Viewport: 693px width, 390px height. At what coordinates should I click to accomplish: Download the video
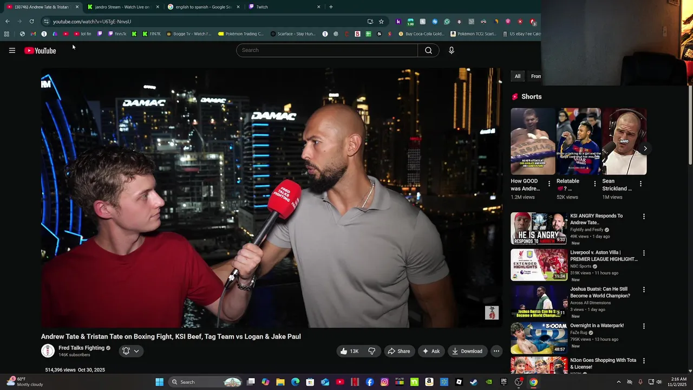[467, 351]
